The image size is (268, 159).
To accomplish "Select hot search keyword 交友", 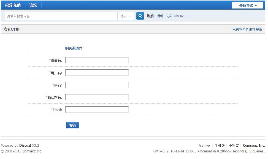I will (169, 16).
